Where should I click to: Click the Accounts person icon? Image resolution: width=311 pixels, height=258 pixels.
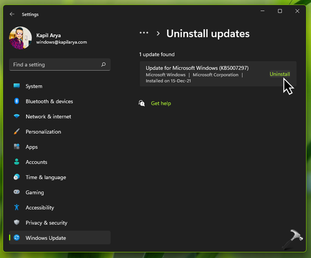pyautogui.click(x=17, y=162)
